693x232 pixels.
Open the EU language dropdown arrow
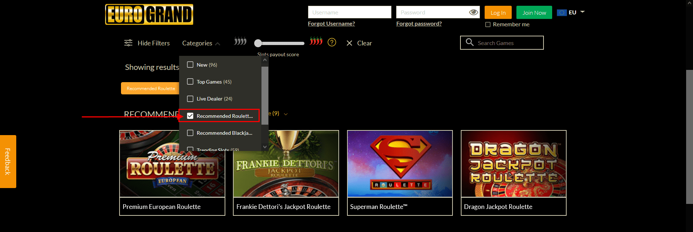[582, 12]
